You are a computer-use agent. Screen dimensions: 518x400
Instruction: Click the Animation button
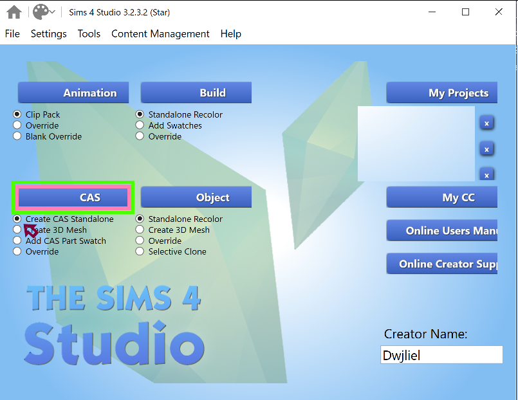click(73, 93)
